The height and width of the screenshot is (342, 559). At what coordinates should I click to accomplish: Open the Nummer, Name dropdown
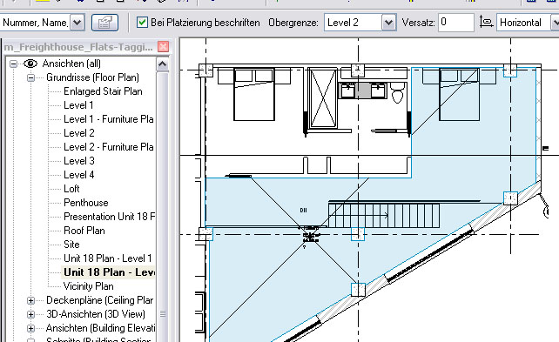pos(77,23)
